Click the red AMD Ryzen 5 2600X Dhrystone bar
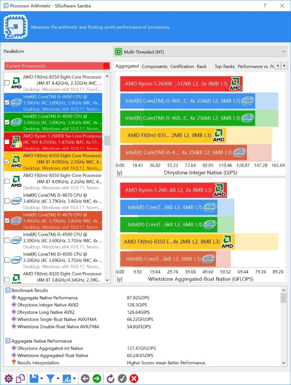This screenshot has width=291, height=385. pyautogui.click(x=181, y=84)
